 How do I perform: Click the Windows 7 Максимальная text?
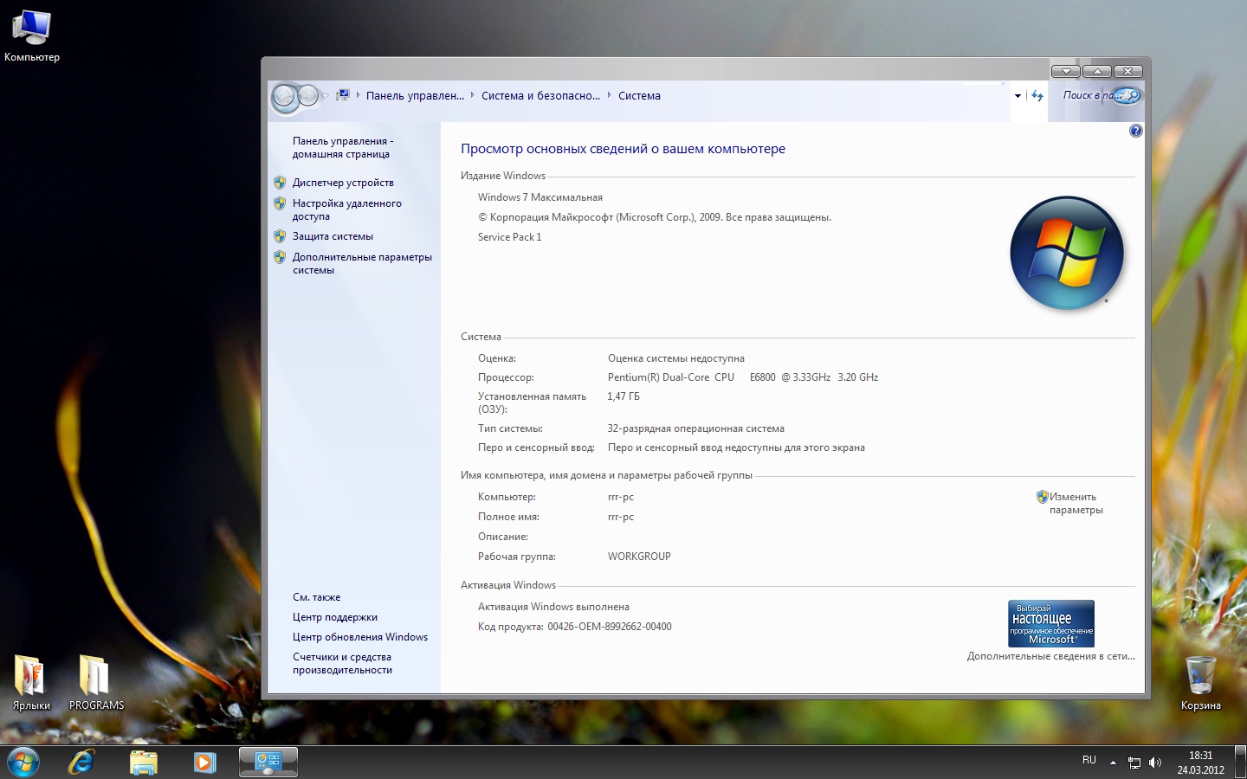pos(540,197)
